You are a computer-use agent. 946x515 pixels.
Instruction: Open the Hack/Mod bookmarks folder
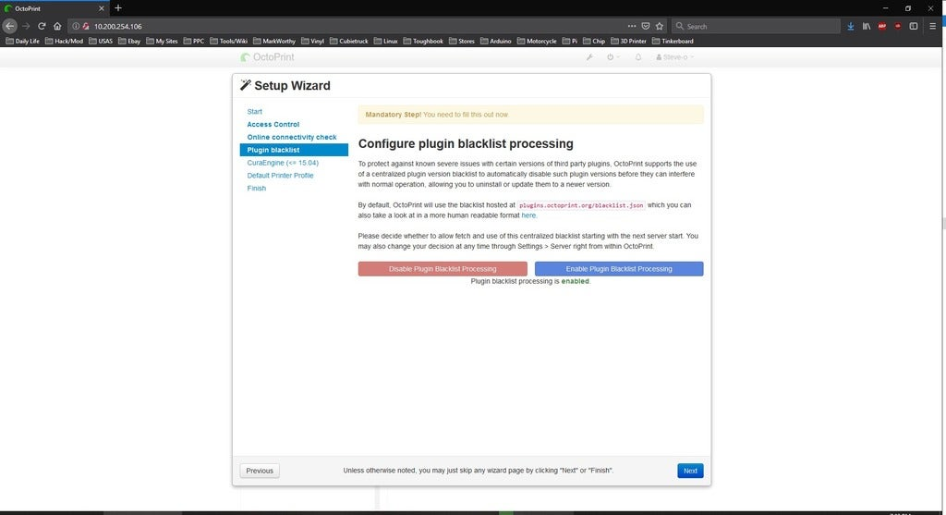[64, 41]
